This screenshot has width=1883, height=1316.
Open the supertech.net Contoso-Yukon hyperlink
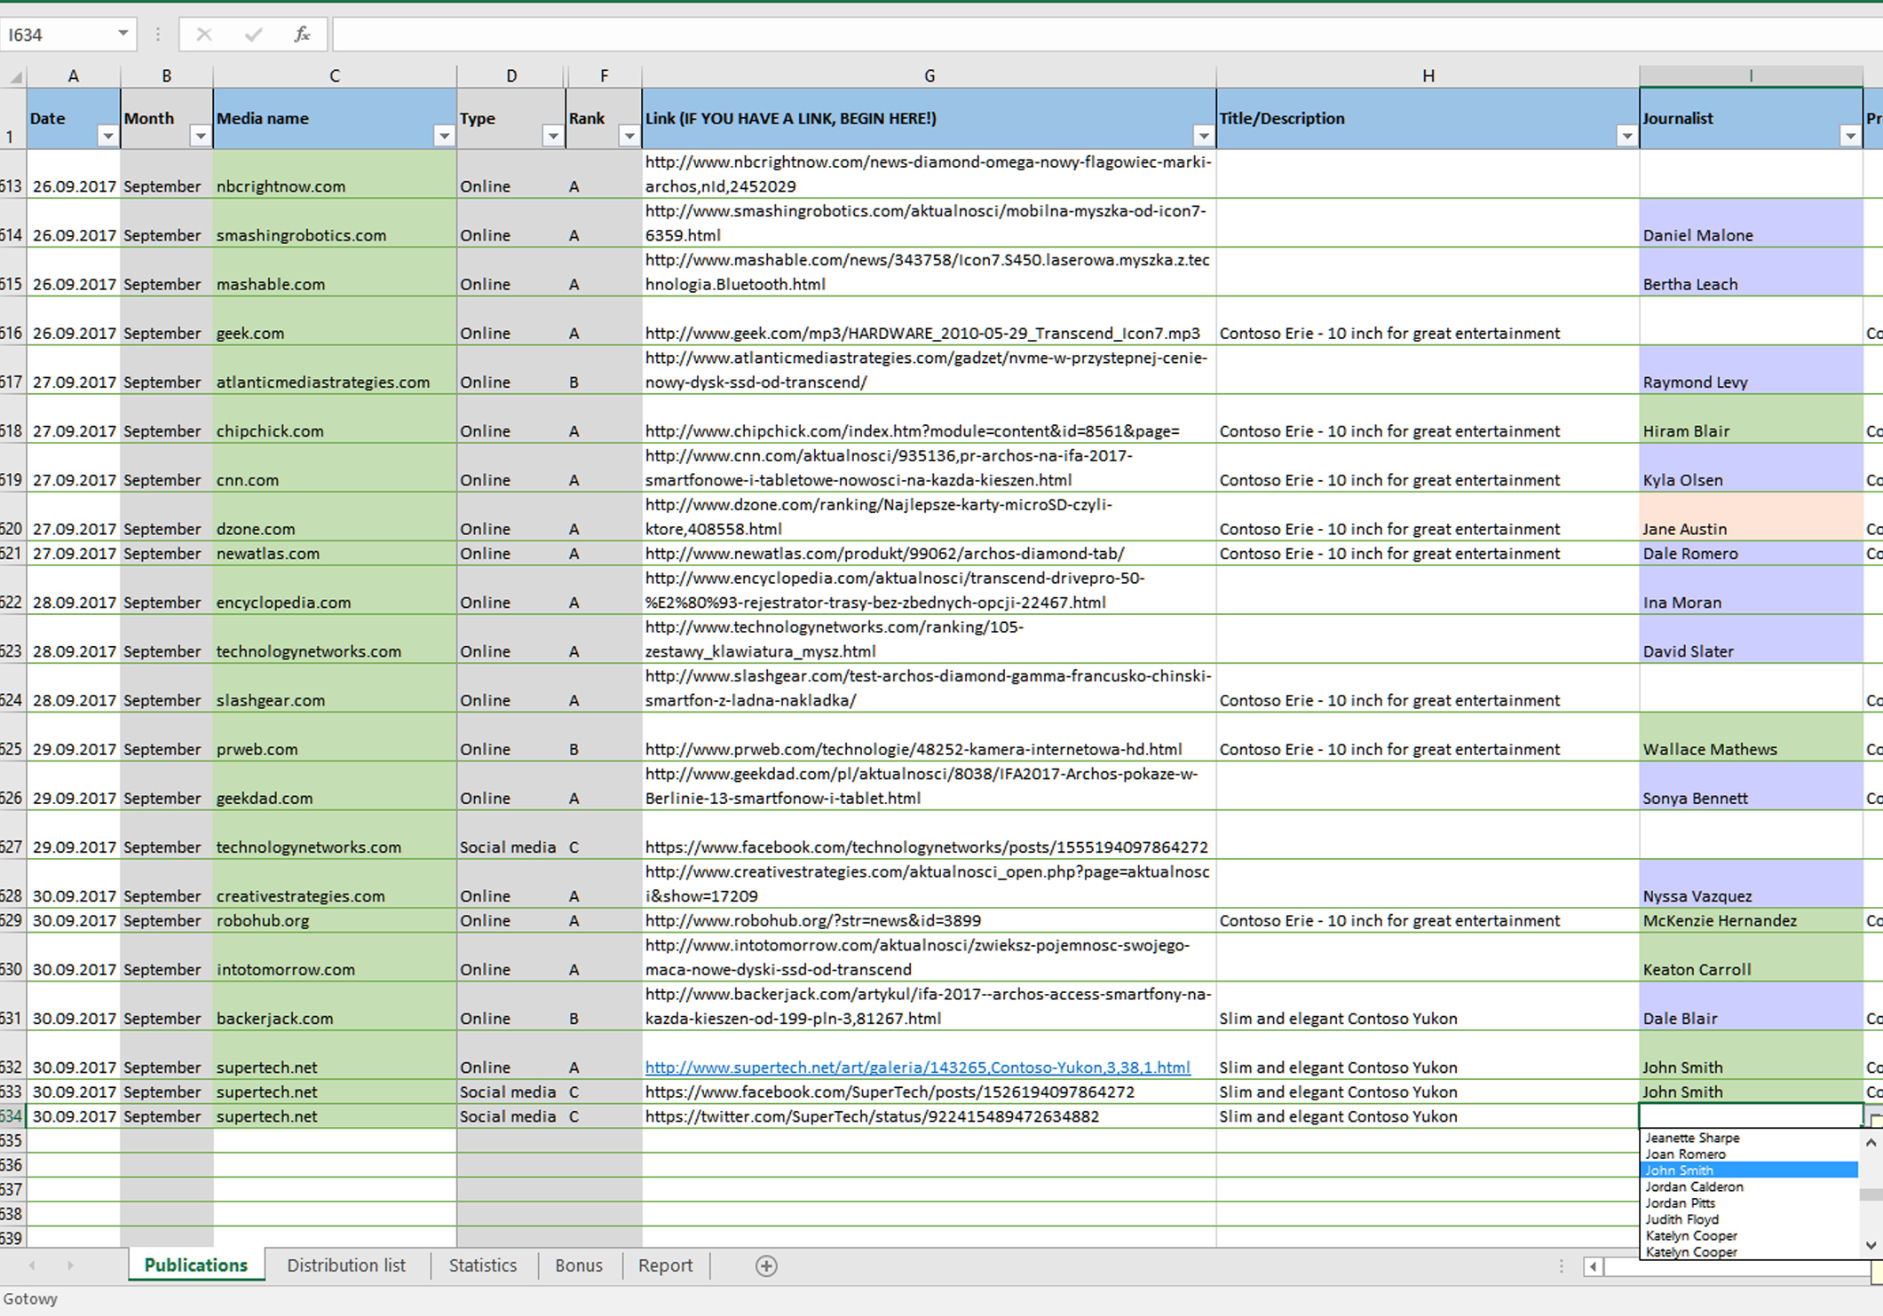[x=917, y=1068]
